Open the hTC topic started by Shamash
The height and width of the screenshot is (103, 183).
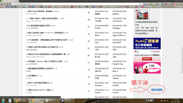click(x=40, y=83)
